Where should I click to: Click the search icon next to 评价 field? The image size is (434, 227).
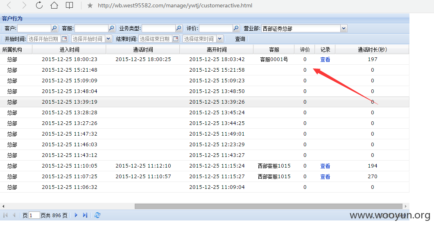(236, 28)
